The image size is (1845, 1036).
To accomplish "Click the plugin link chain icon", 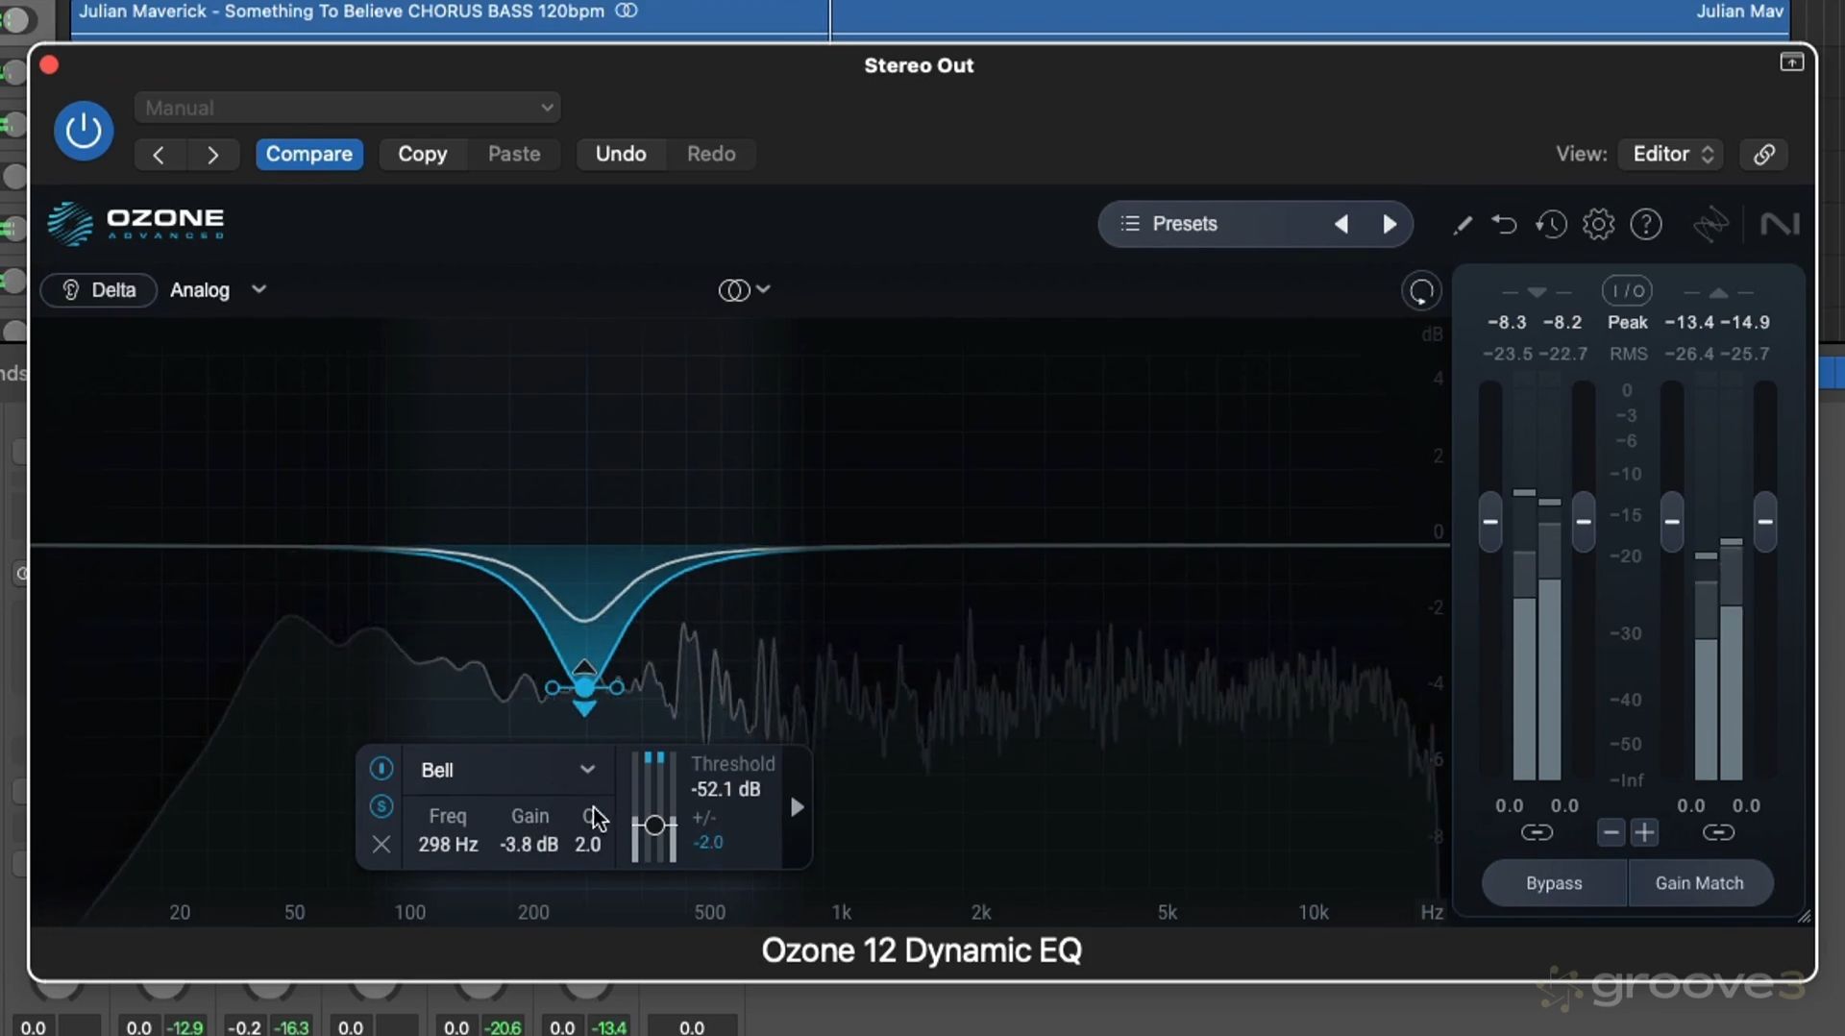I will (1763, 155).
